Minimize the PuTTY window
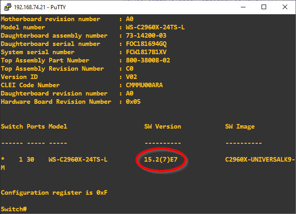Screen dimensions: 296x214 point(242,7)
